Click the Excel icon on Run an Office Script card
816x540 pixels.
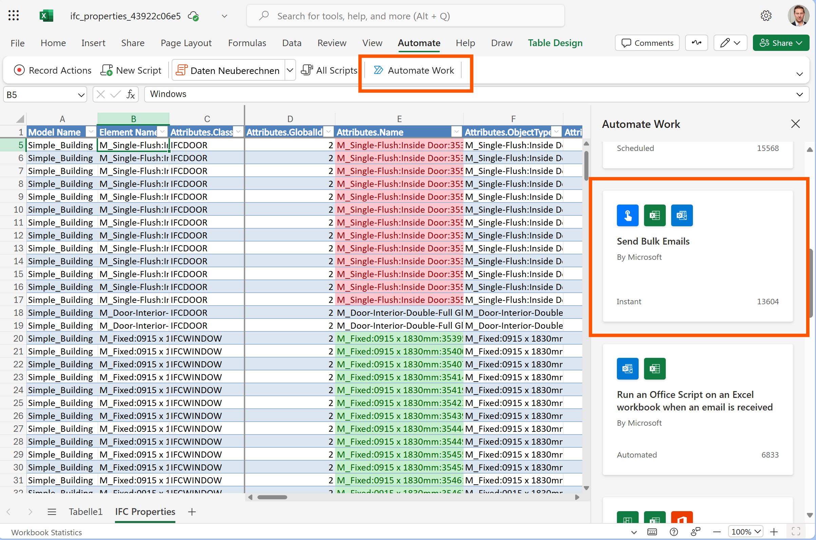pos(655,368)
